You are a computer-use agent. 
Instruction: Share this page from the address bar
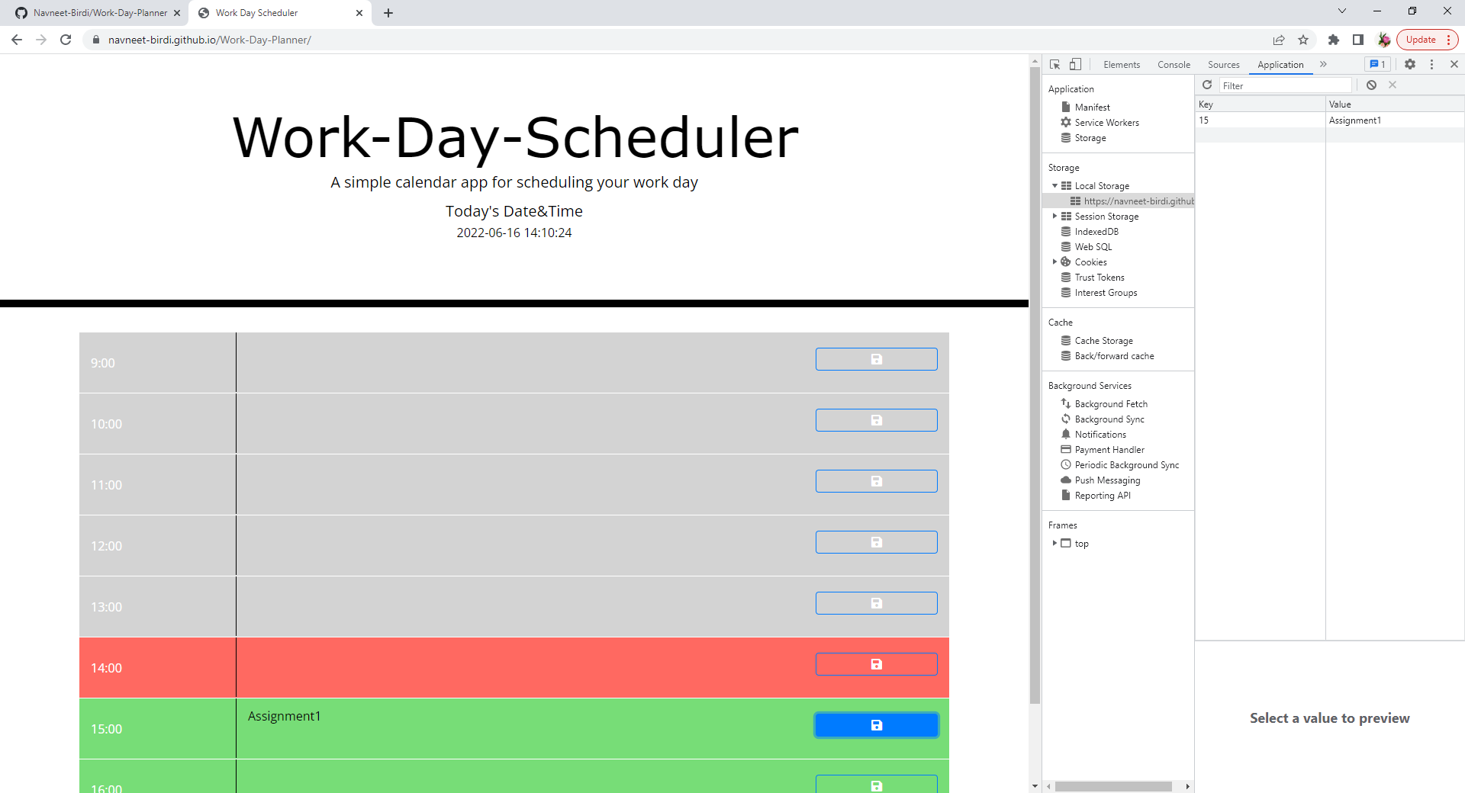coord(1279,40)
